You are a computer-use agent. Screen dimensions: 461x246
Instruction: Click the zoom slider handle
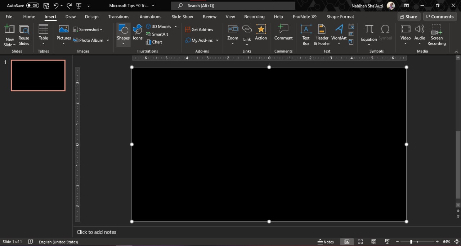411,242
